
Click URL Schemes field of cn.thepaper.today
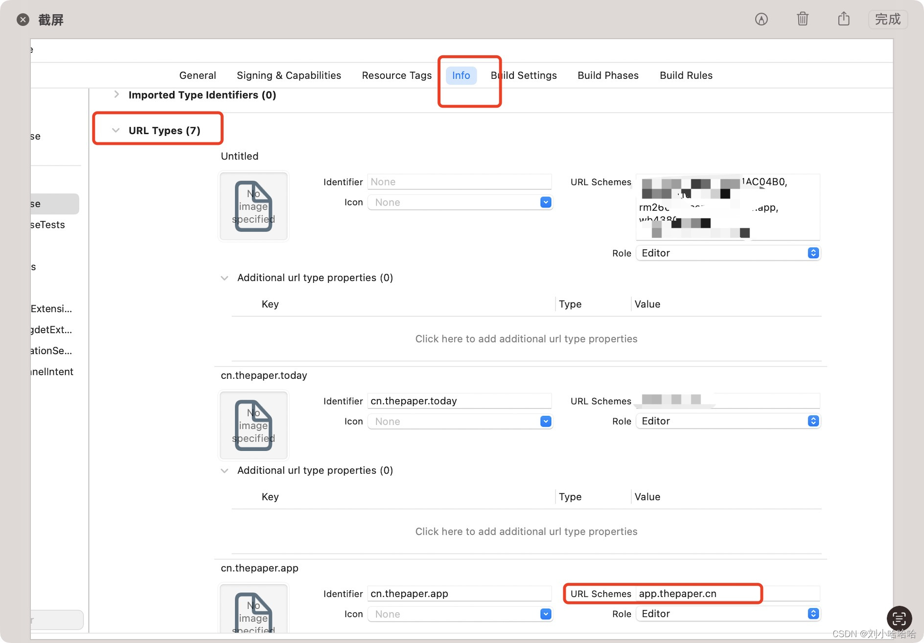728,401
